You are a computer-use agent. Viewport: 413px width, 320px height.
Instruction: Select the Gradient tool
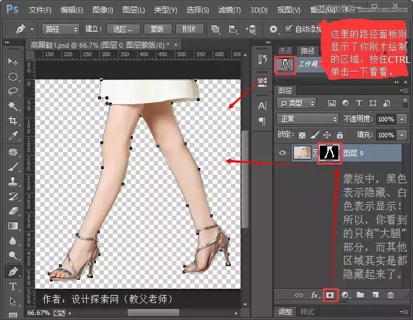tap(13, 226)
